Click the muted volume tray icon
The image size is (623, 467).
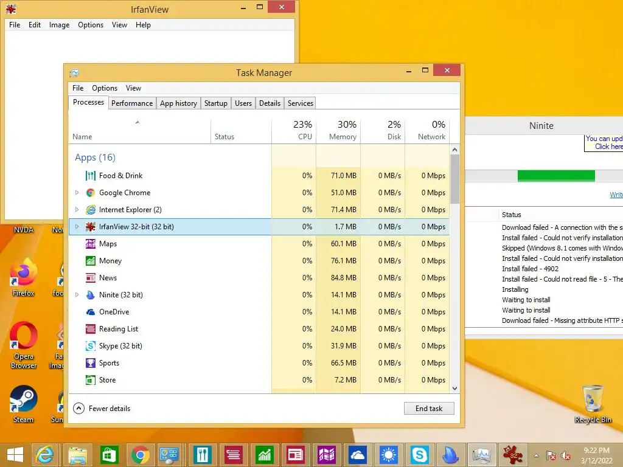coord(566,455)
